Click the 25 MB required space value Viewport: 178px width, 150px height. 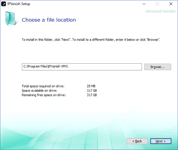coord(91,86)
